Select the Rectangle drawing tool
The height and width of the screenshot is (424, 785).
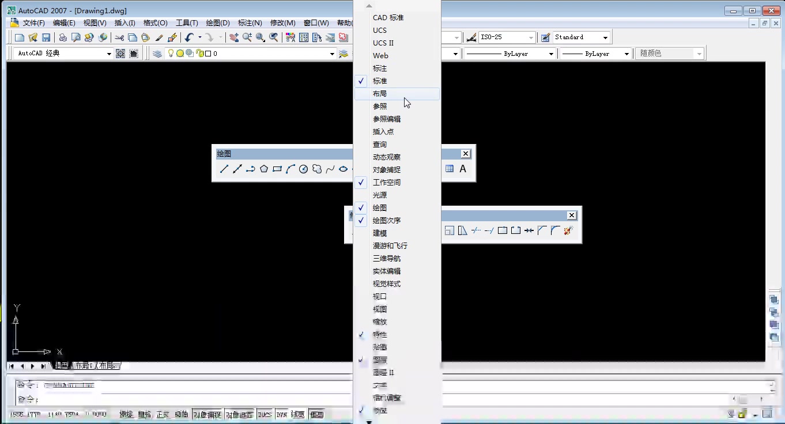[278, 169]
